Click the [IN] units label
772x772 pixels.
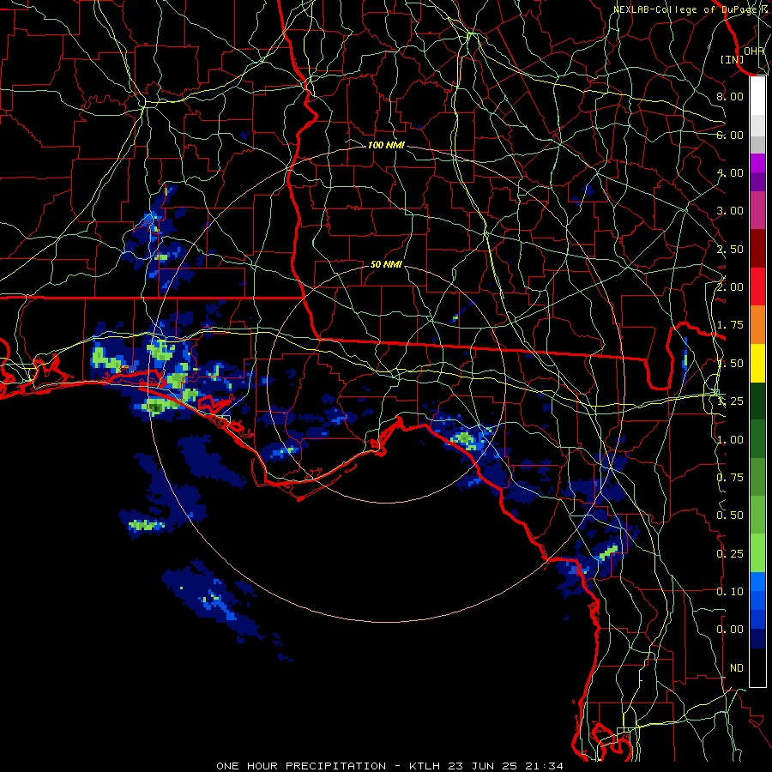[x=733, y=59]
